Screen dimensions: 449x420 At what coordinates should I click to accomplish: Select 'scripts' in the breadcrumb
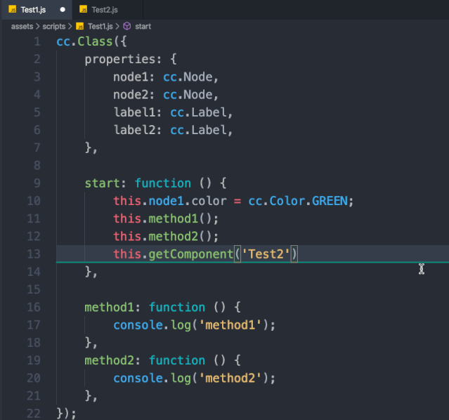click(x=54, y=27)
